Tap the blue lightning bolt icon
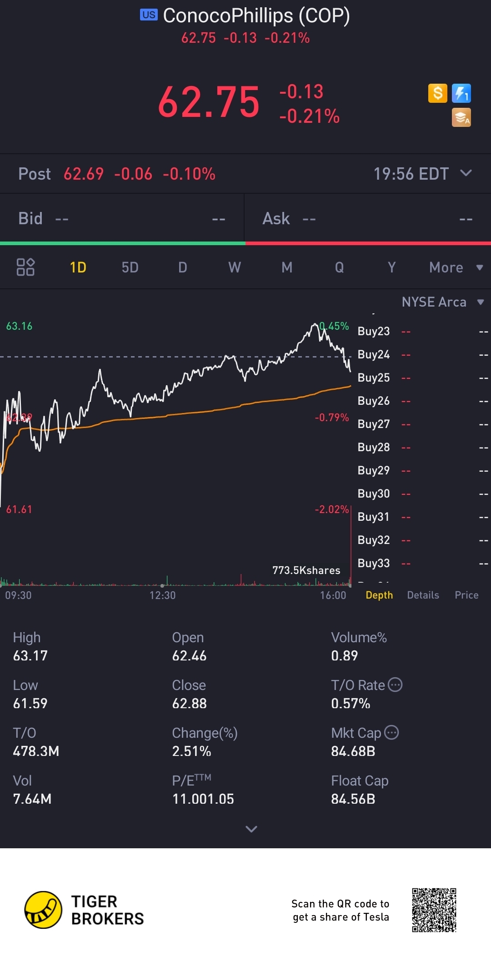Image resolution: width=491 pixels, height=972 pixels. [x=461, y=93]
